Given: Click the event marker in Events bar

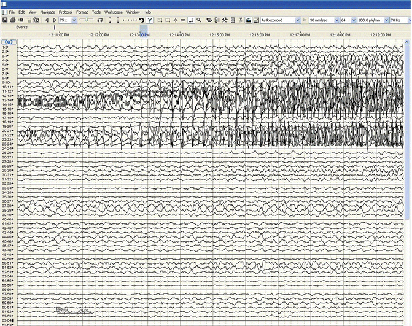Looking at the screenshot, I should [x=54, y=28].
